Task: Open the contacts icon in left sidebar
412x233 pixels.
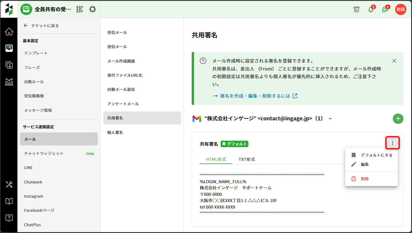Action: 9,65
